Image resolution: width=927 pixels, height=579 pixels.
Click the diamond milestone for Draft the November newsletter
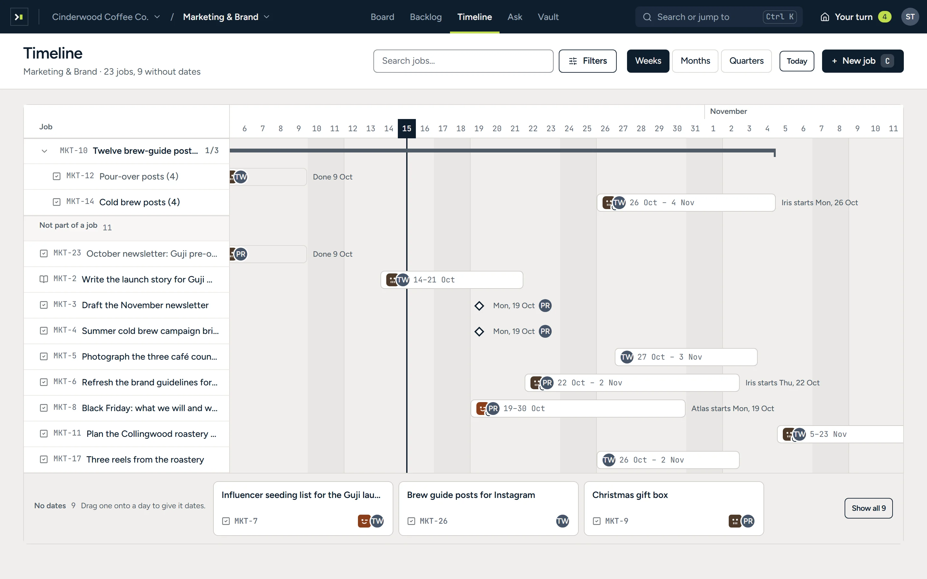479,306
